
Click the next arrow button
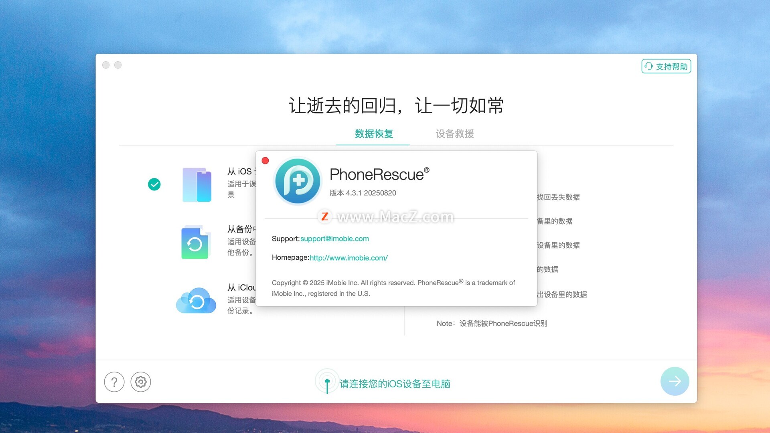click(x=675, y=381)
